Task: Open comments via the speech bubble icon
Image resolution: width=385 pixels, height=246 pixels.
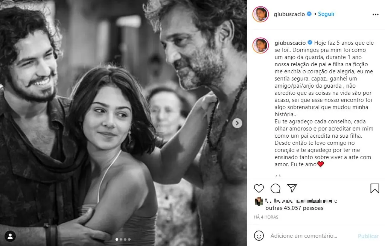Action: pyautogui.click(x=275, y=188)
